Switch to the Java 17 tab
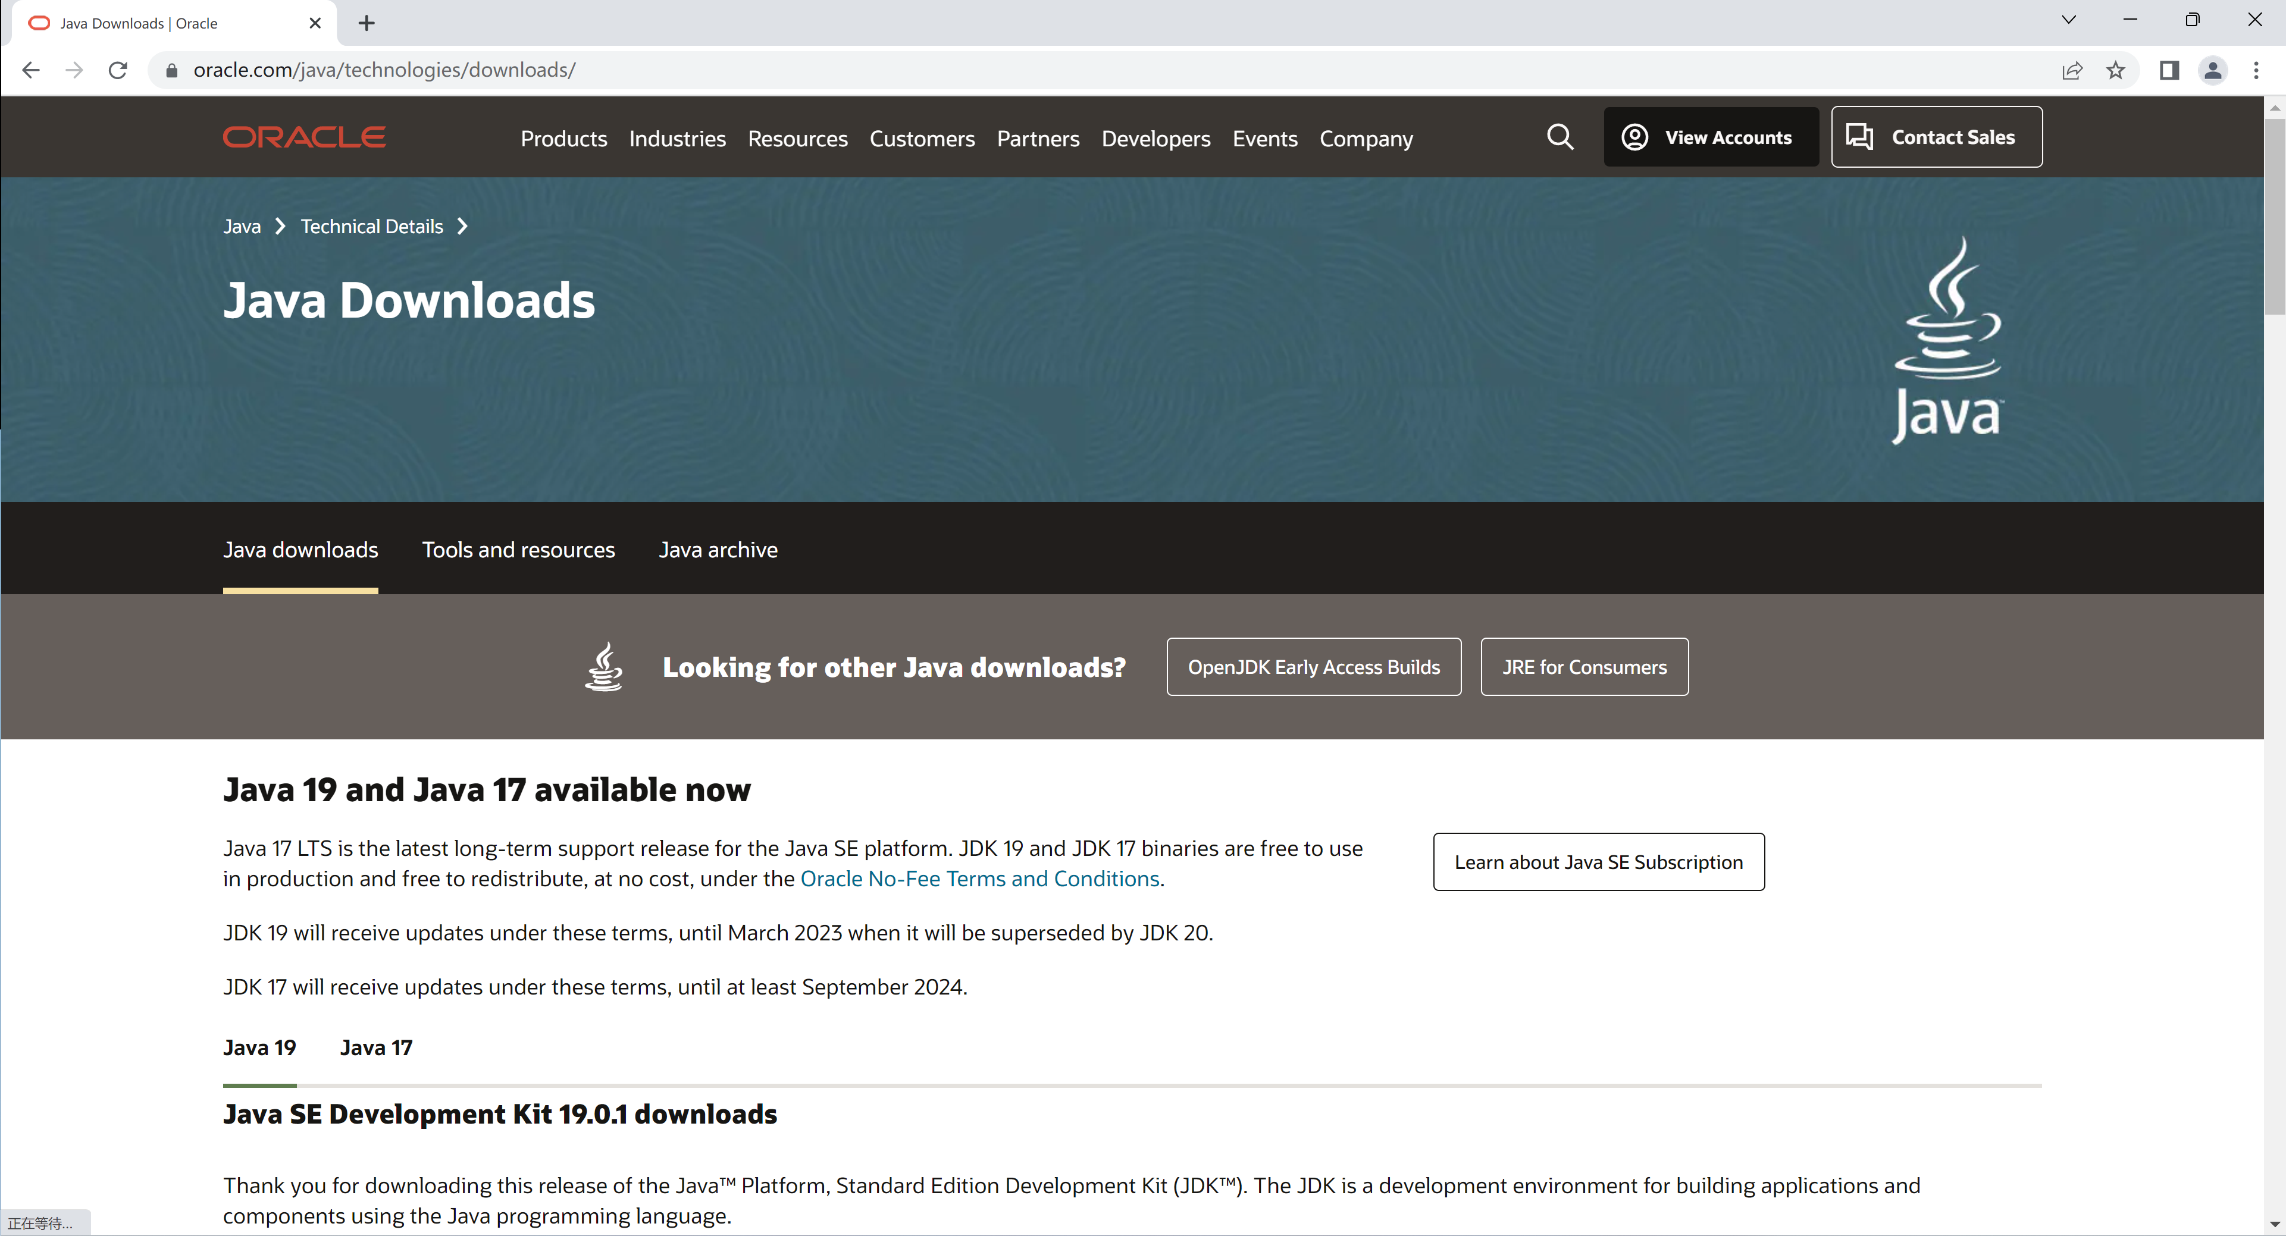This screenshot has height=1236, width=2286. [x=376, y=1048]
